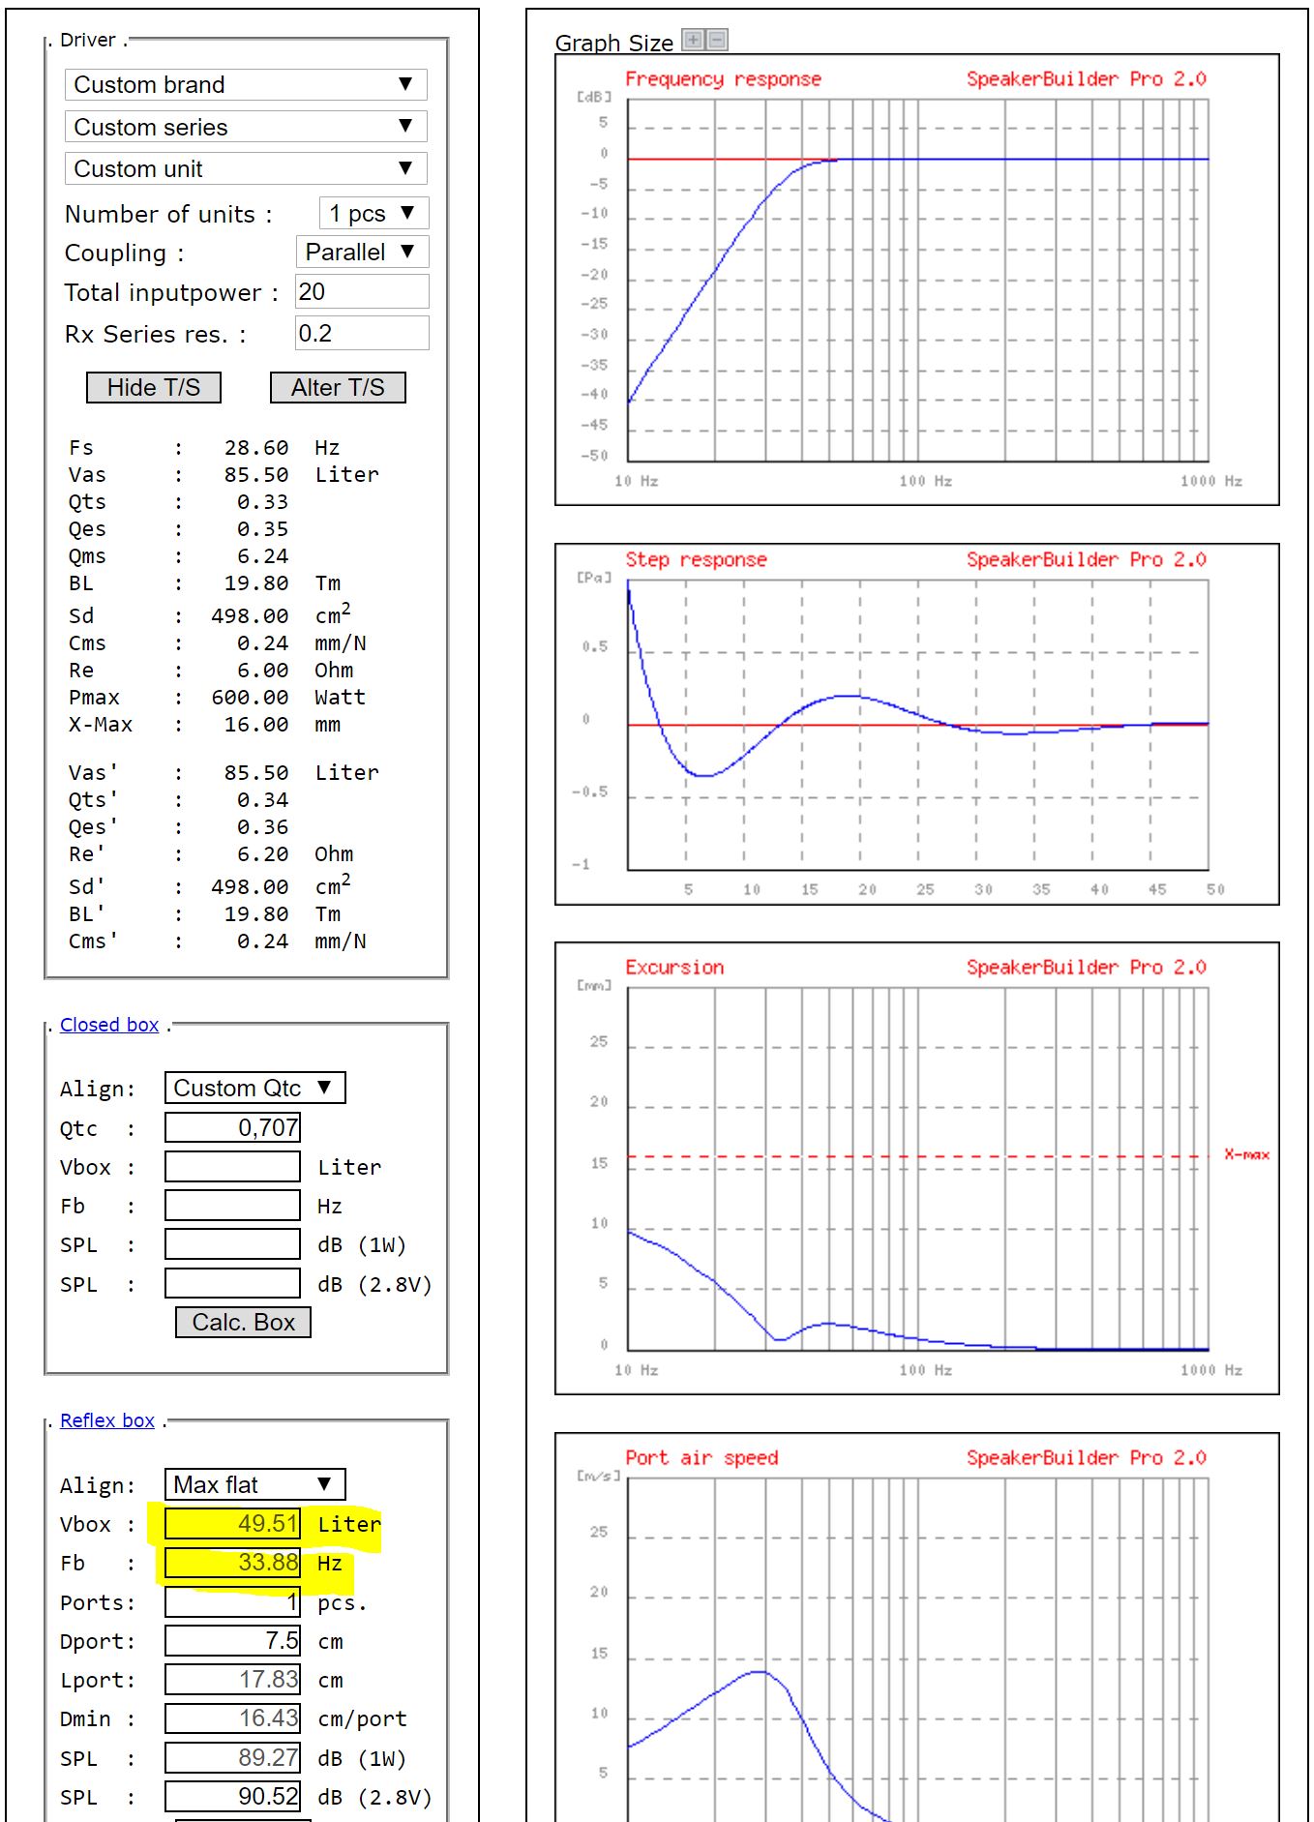Open the Coupling Parallel dropdown
Image resolution: width=1314 pixels, height=1822 pixels.
pos(362,252)
